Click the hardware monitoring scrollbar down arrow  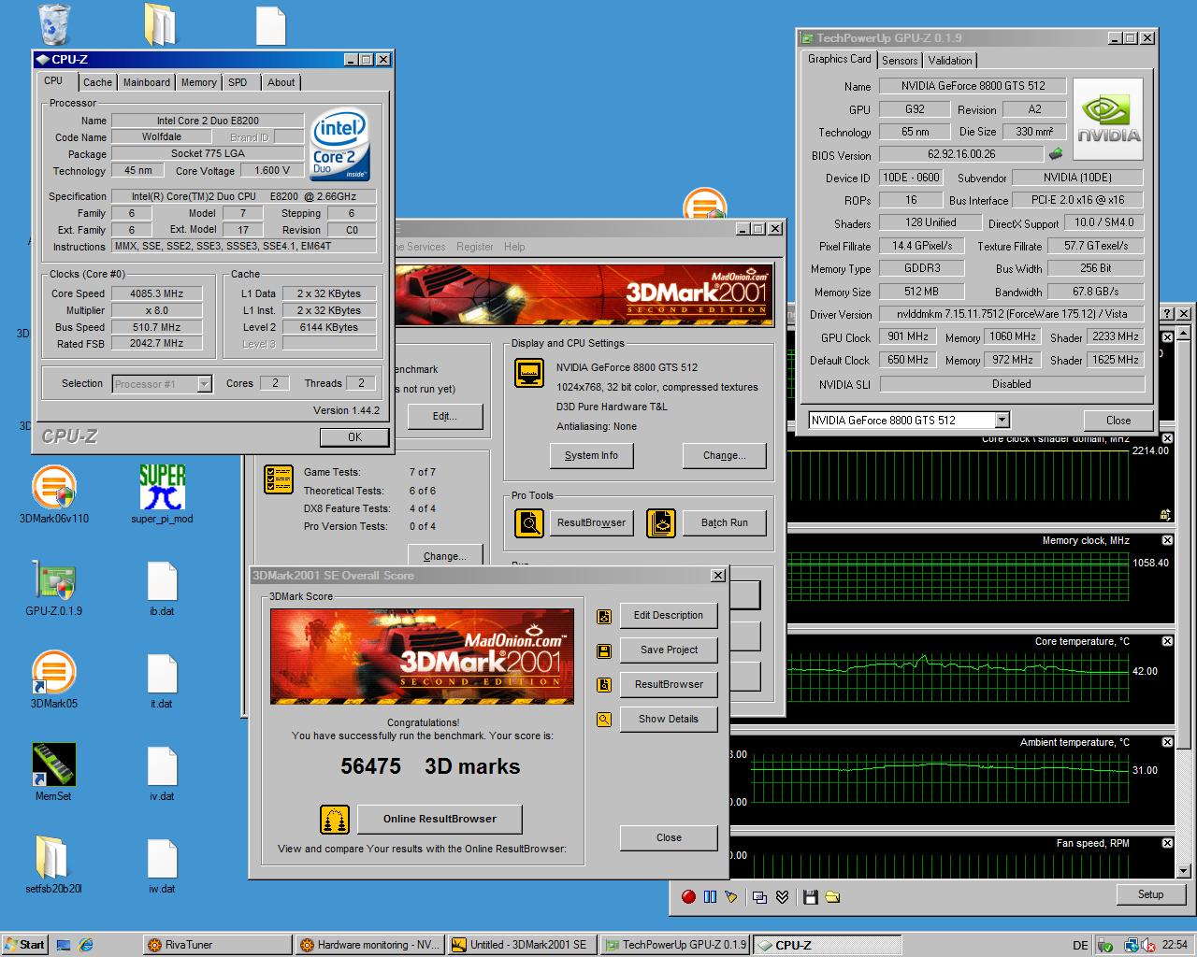coord(1183,870)
